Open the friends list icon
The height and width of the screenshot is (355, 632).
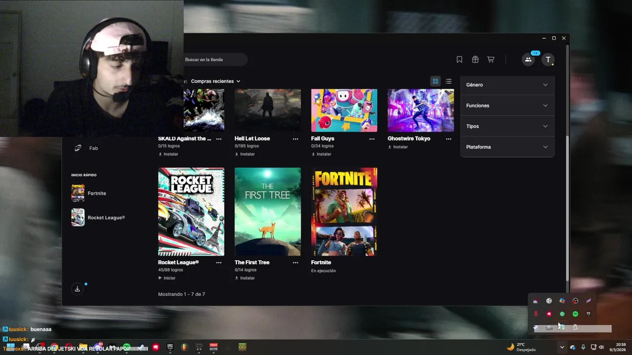pyautogui.click(x=528, y=60)
